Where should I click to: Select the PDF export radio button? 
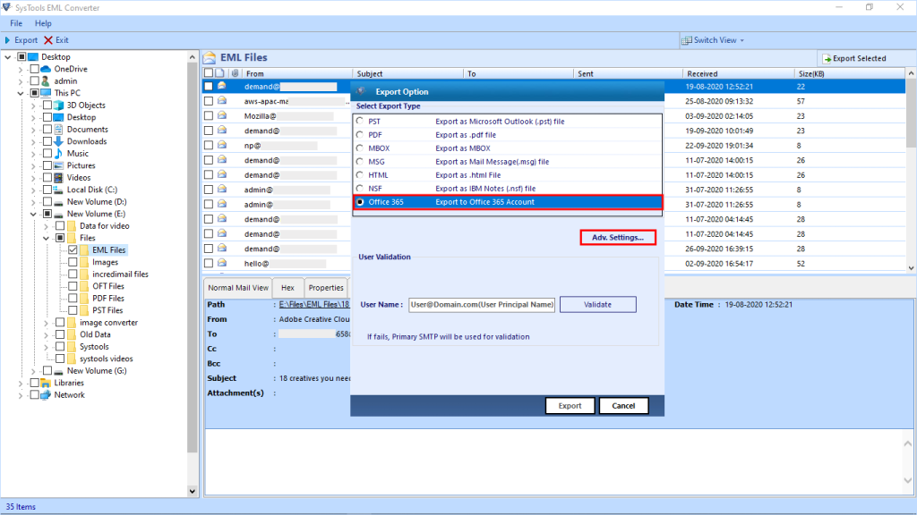(x=360, y=135)
